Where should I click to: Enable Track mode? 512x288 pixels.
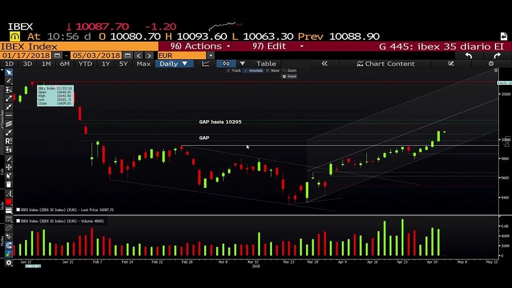point(233,71)
